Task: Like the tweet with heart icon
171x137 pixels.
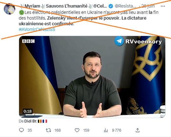Action: [x=77, y=130]
